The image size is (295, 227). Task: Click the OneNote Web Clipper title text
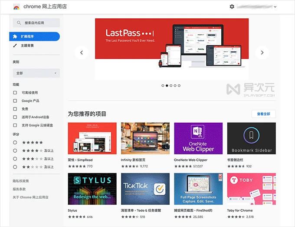pos(190,160)
